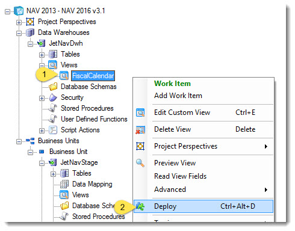Click the Business Units icon
The width and height of the screenshot is (295, 231).
(x=30, y=141)
